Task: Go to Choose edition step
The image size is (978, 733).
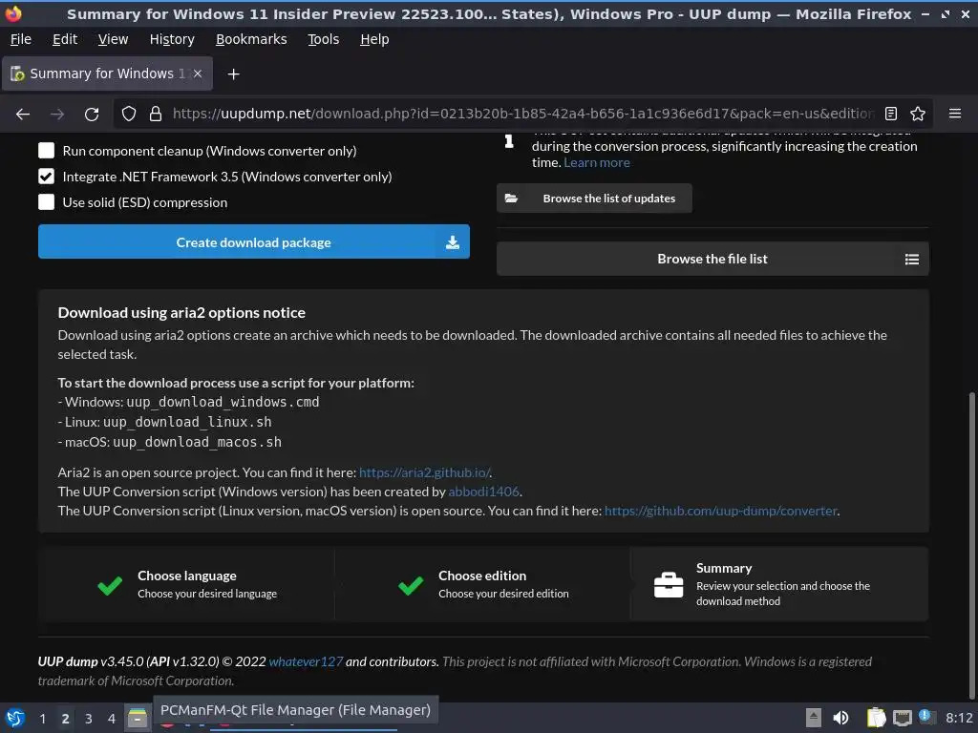Action: [481, 584]
